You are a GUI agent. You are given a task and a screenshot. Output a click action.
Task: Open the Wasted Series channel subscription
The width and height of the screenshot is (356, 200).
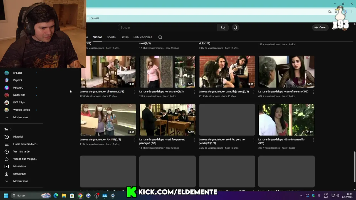click(21, 110)
